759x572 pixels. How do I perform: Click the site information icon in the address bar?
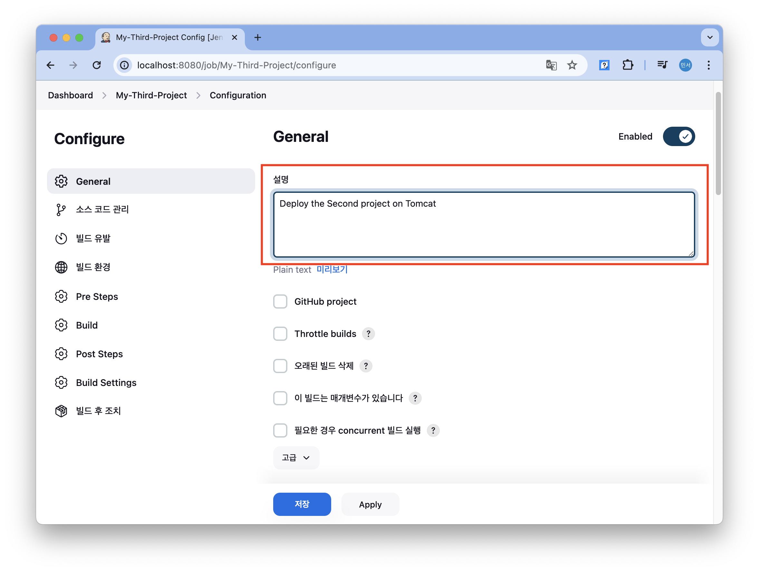point(125,65)
